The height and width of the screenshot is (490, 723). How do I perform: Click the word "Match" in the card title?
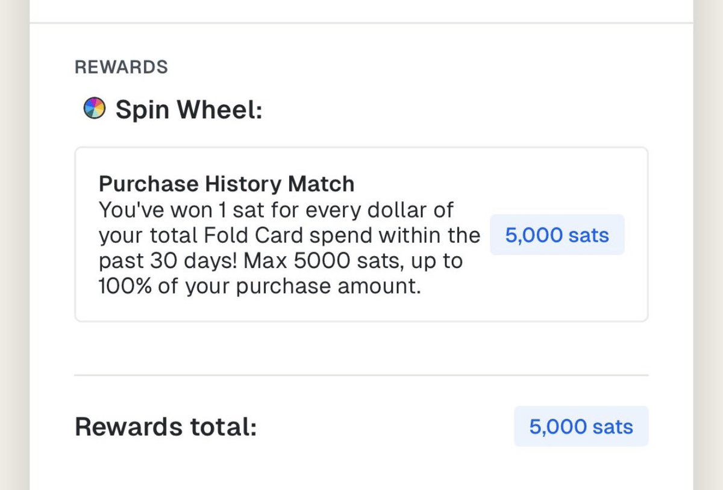(x=325, y=184)
